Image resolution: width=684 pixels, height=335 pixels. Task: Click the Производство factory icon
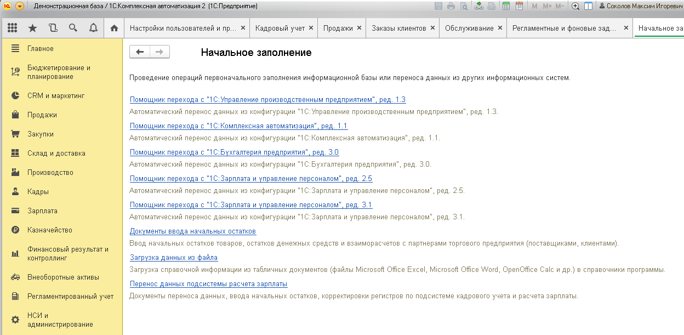click(x=15, y=172)
